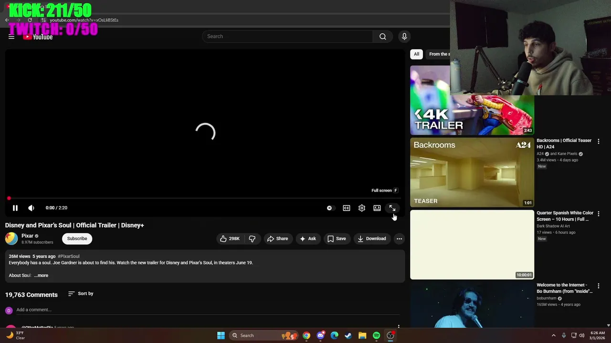The width and height of the screenshot is (611, 343).
Task: Open options for Backrooms video
Action: 599,141
